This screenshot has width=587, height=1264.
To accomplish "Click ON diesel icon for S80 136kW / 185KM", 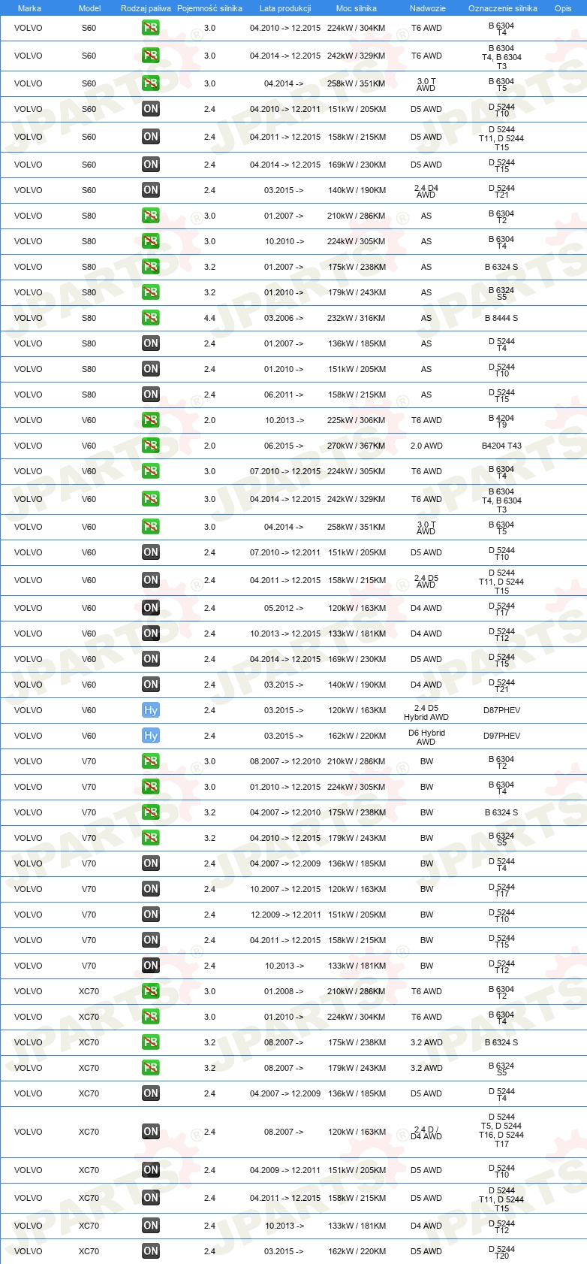I will click(x=151, y=343).
